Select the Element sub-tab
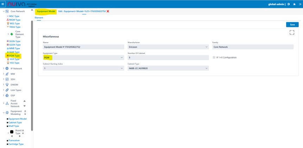This screenshot has height=148, width=303. point(39,18)
